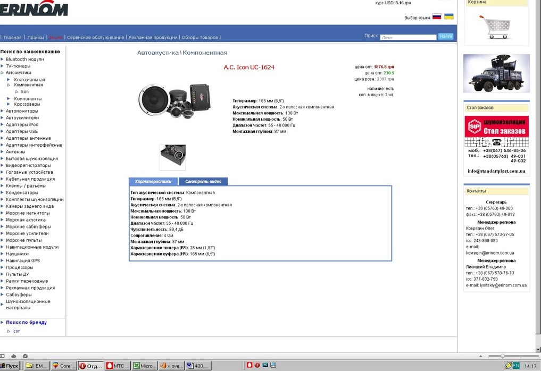Open the Пуск start button
The height and width of the screenshot is (371, 541).
click(10, 366)
